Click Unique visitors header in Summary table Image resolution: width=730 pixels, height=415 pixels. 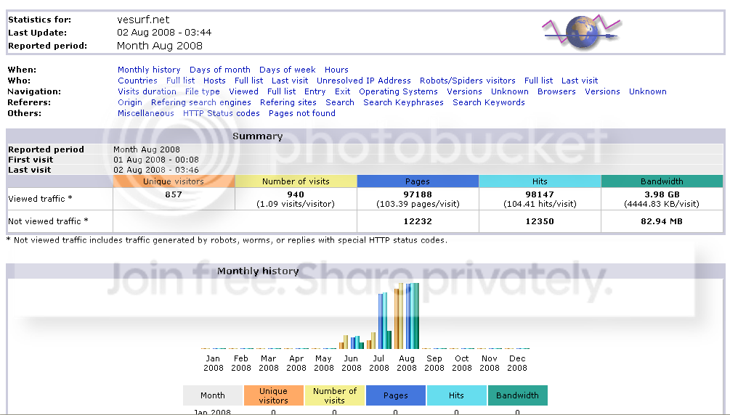[174, 181]
